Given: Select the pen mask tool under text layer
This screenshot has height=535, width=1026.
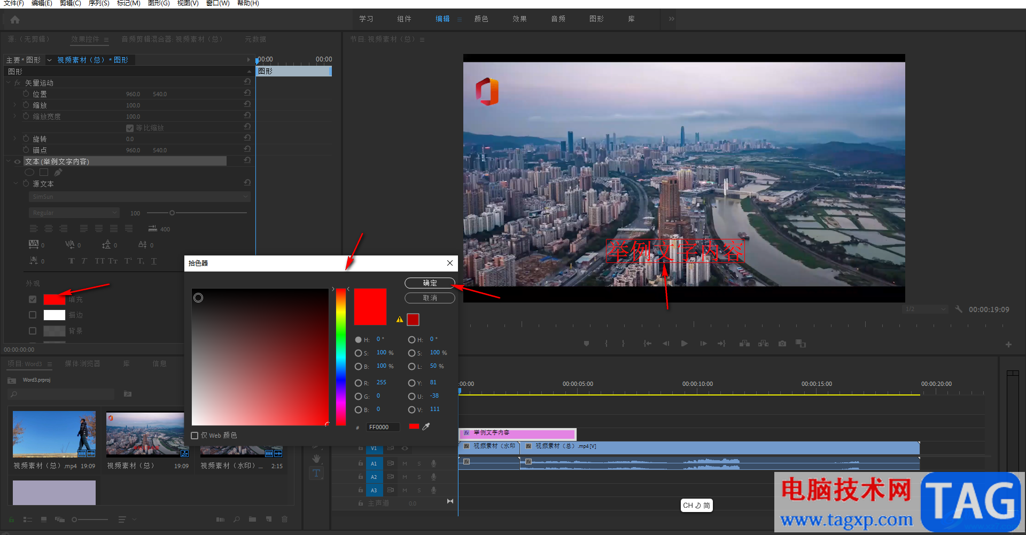Looking at the screenshot, I should [58, 172].
